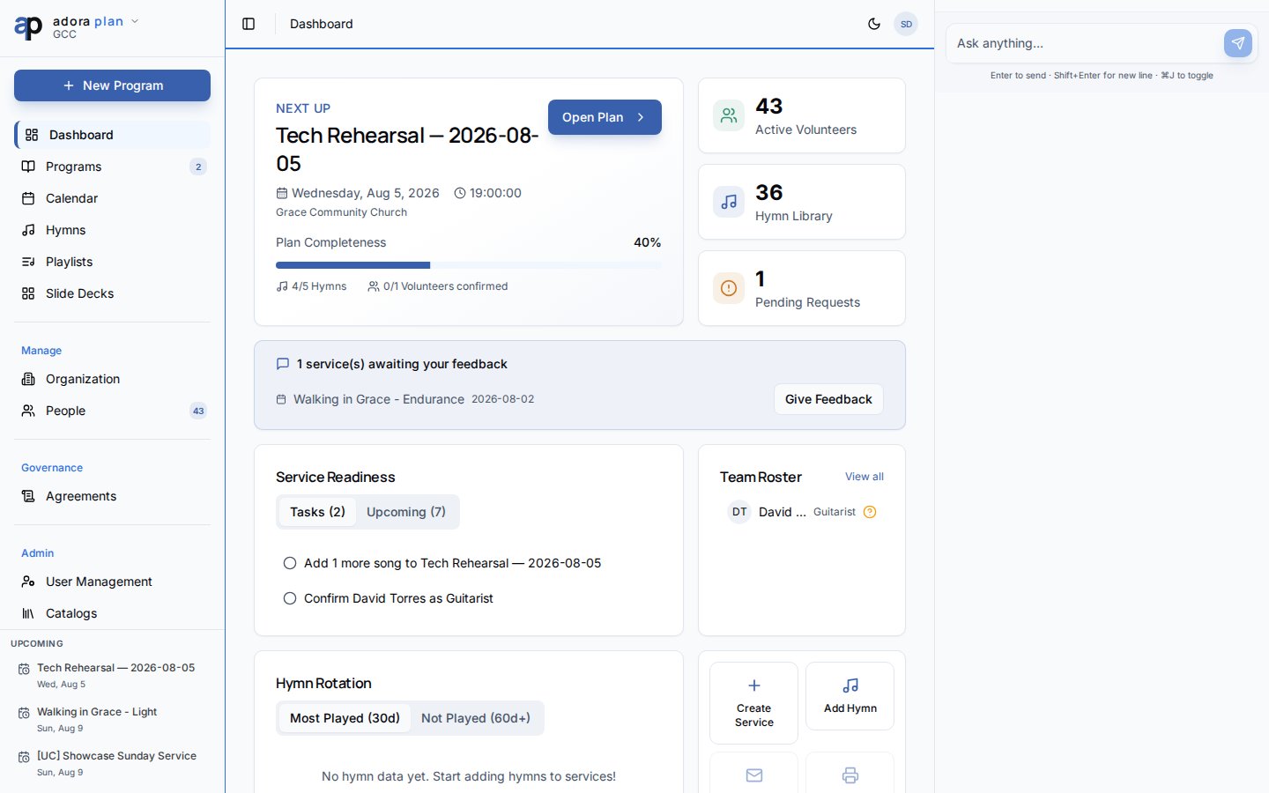Go to Programs in sidebar
Screen dimensions: 1269x793
[x=112, y=167]
